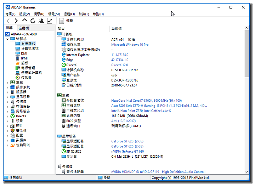
Task: Expand the 网络设备 tree node
Action: coord(7,112)
